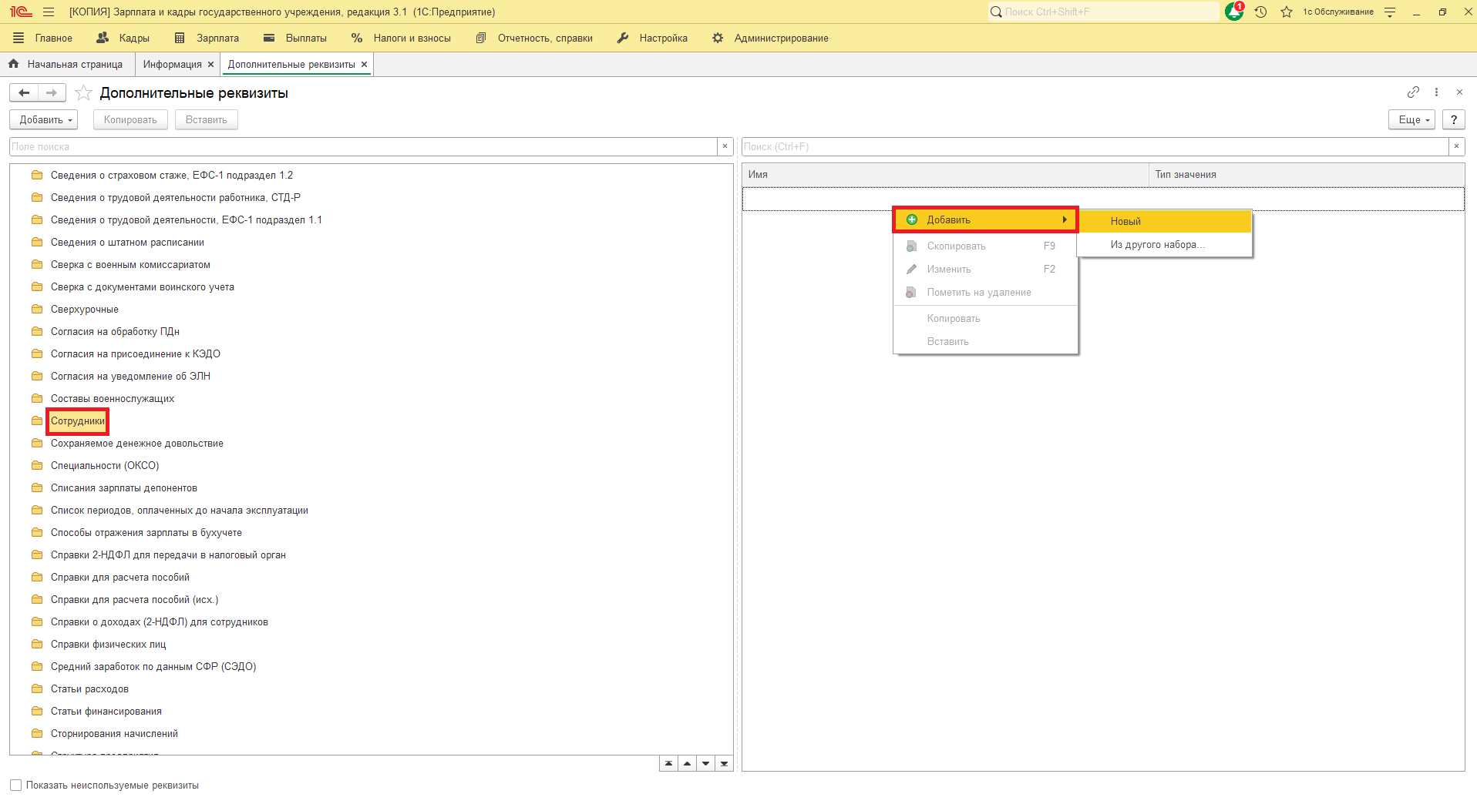Click the folder icon beside Статьи расходов
Image resolution: width=1477 pixels, height=804 pixels.
tap(37, 688)
